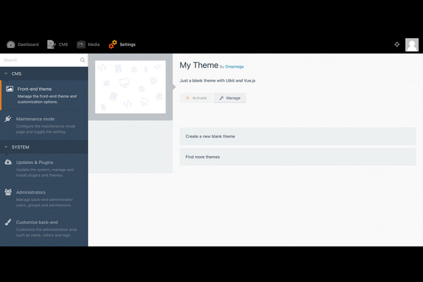Select Front-end theme settings item
Viewport: 423px width, 282px height.
pos(44,95)
